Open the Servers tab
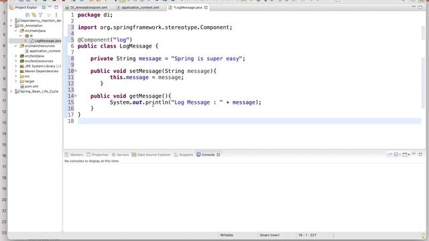Image resolution: width=429 pixels, height=241 pixels. 120,155
